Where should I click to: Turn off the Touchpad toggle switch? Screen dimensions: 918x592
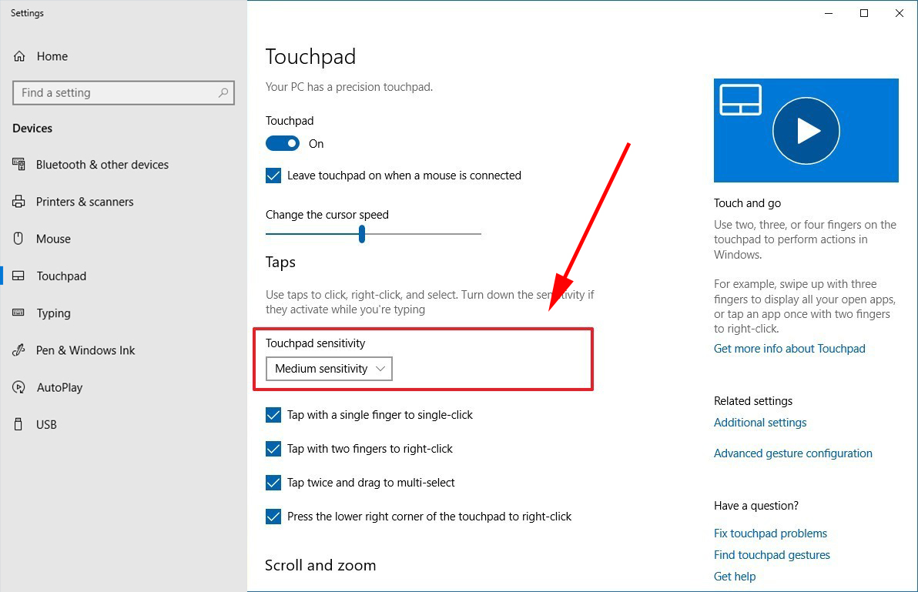283,143
